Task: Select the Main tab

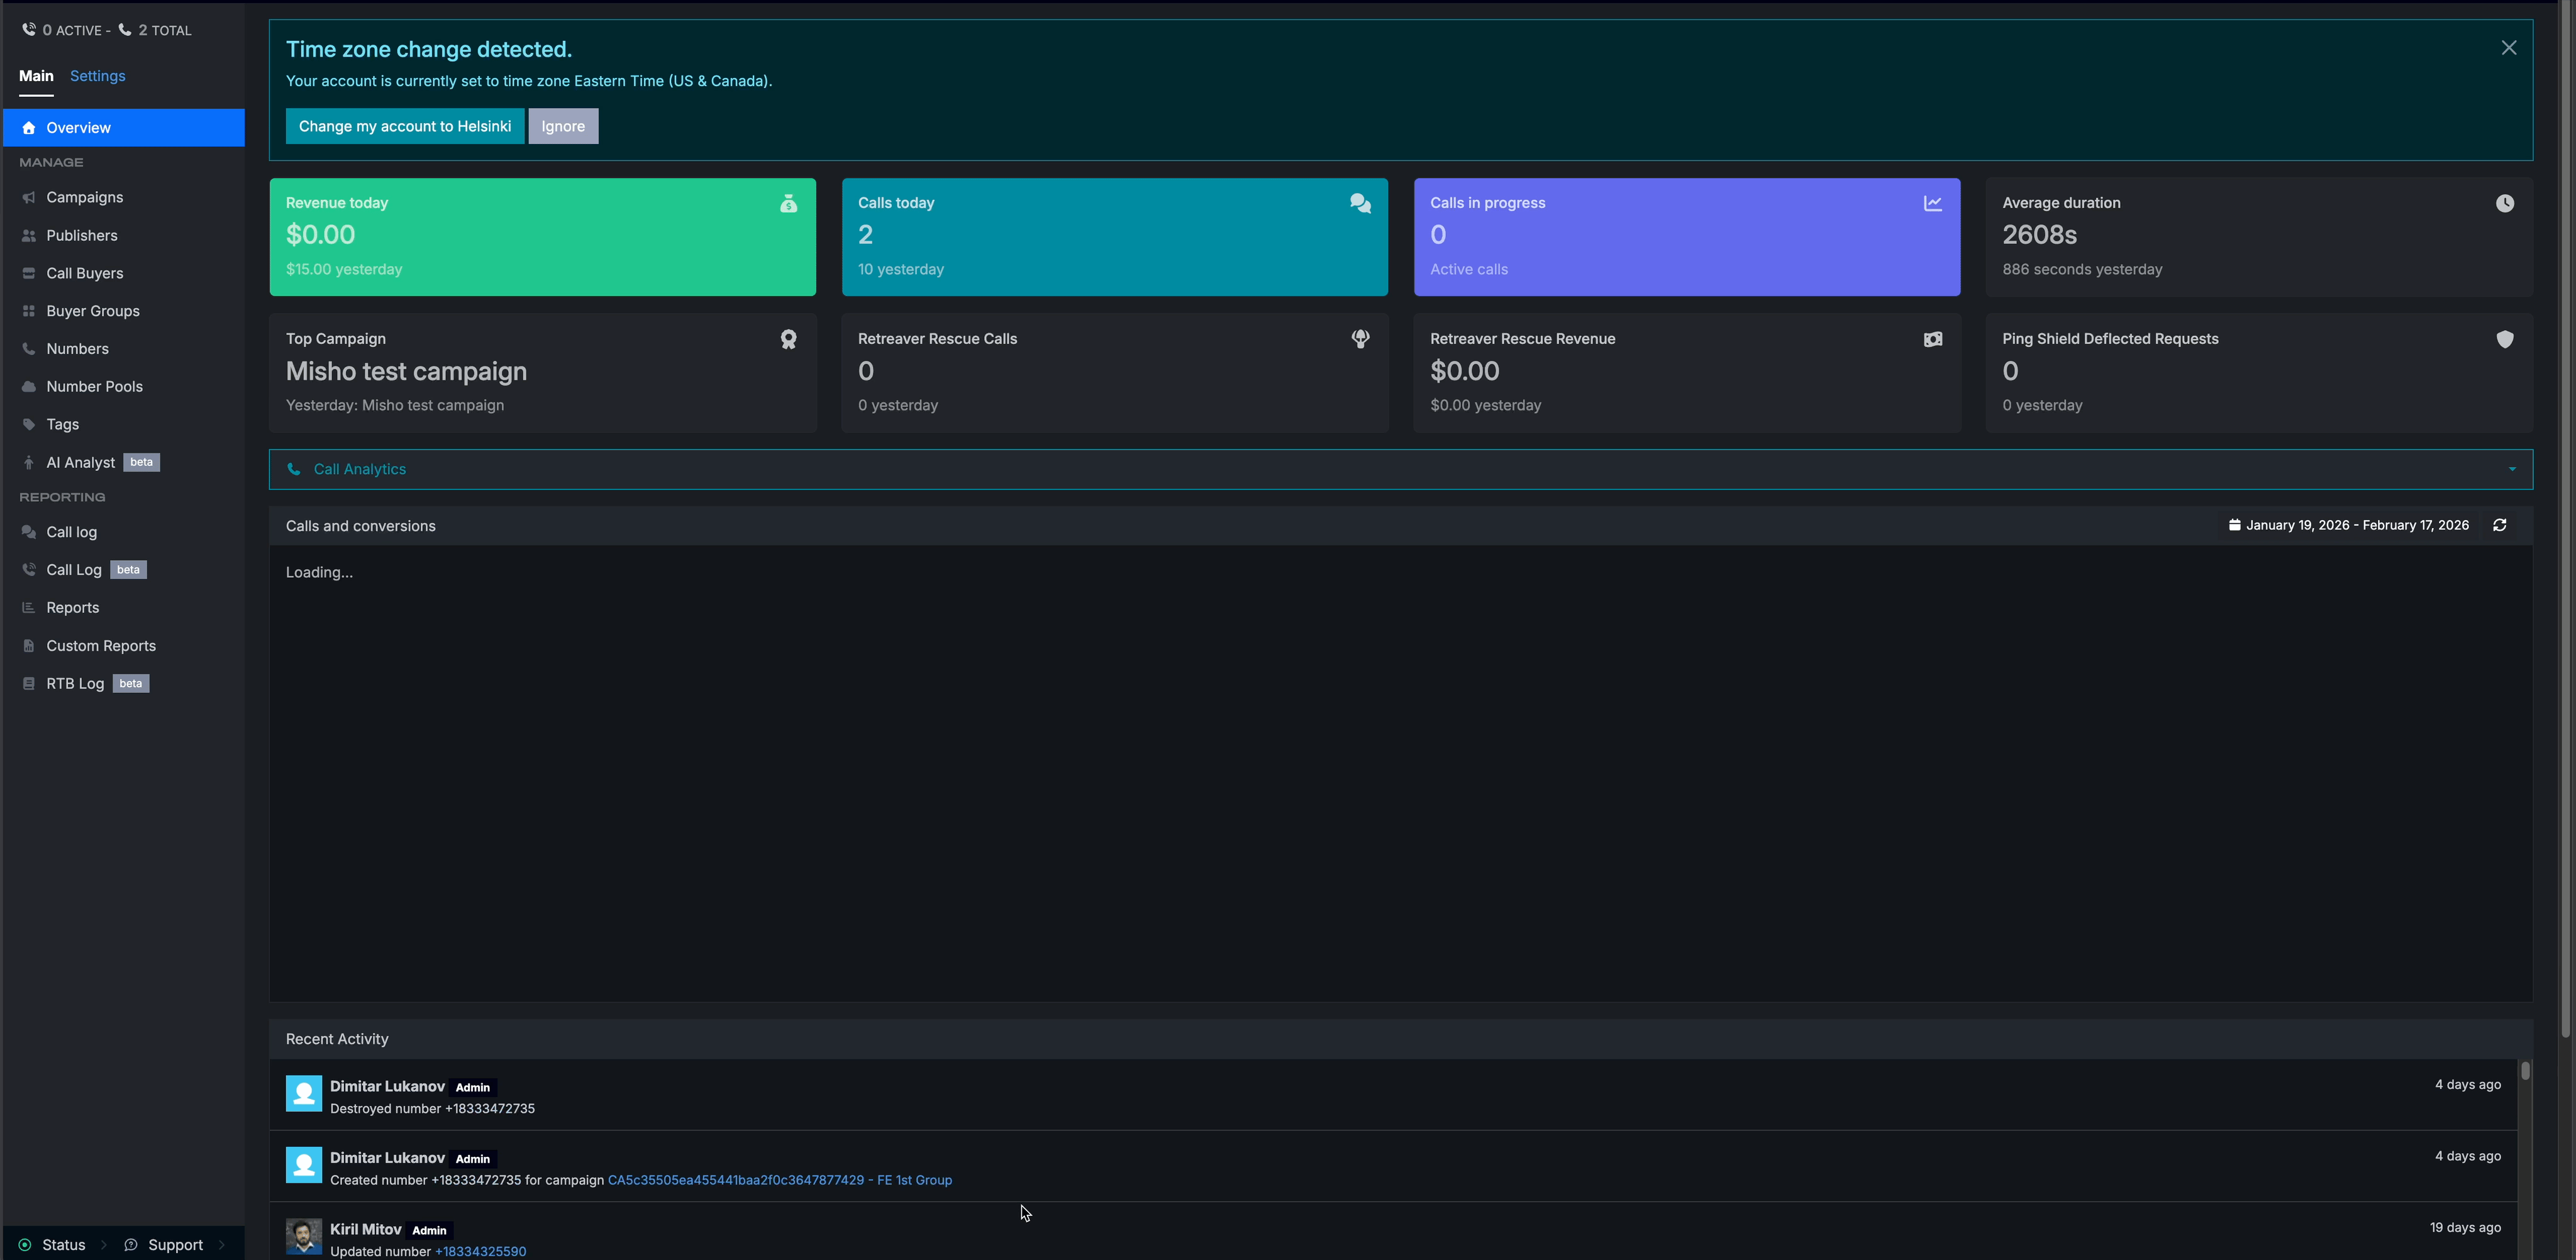Action: pos(36,76)
